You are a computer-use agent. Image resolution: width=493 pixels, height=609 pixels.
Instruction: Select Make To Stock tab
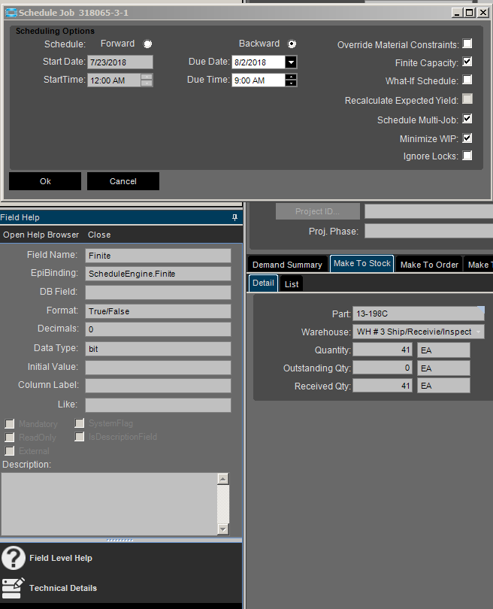[x=361, y=264]
